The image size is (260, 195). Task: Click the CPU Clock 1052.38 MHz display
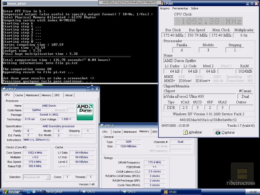(208, 21)
